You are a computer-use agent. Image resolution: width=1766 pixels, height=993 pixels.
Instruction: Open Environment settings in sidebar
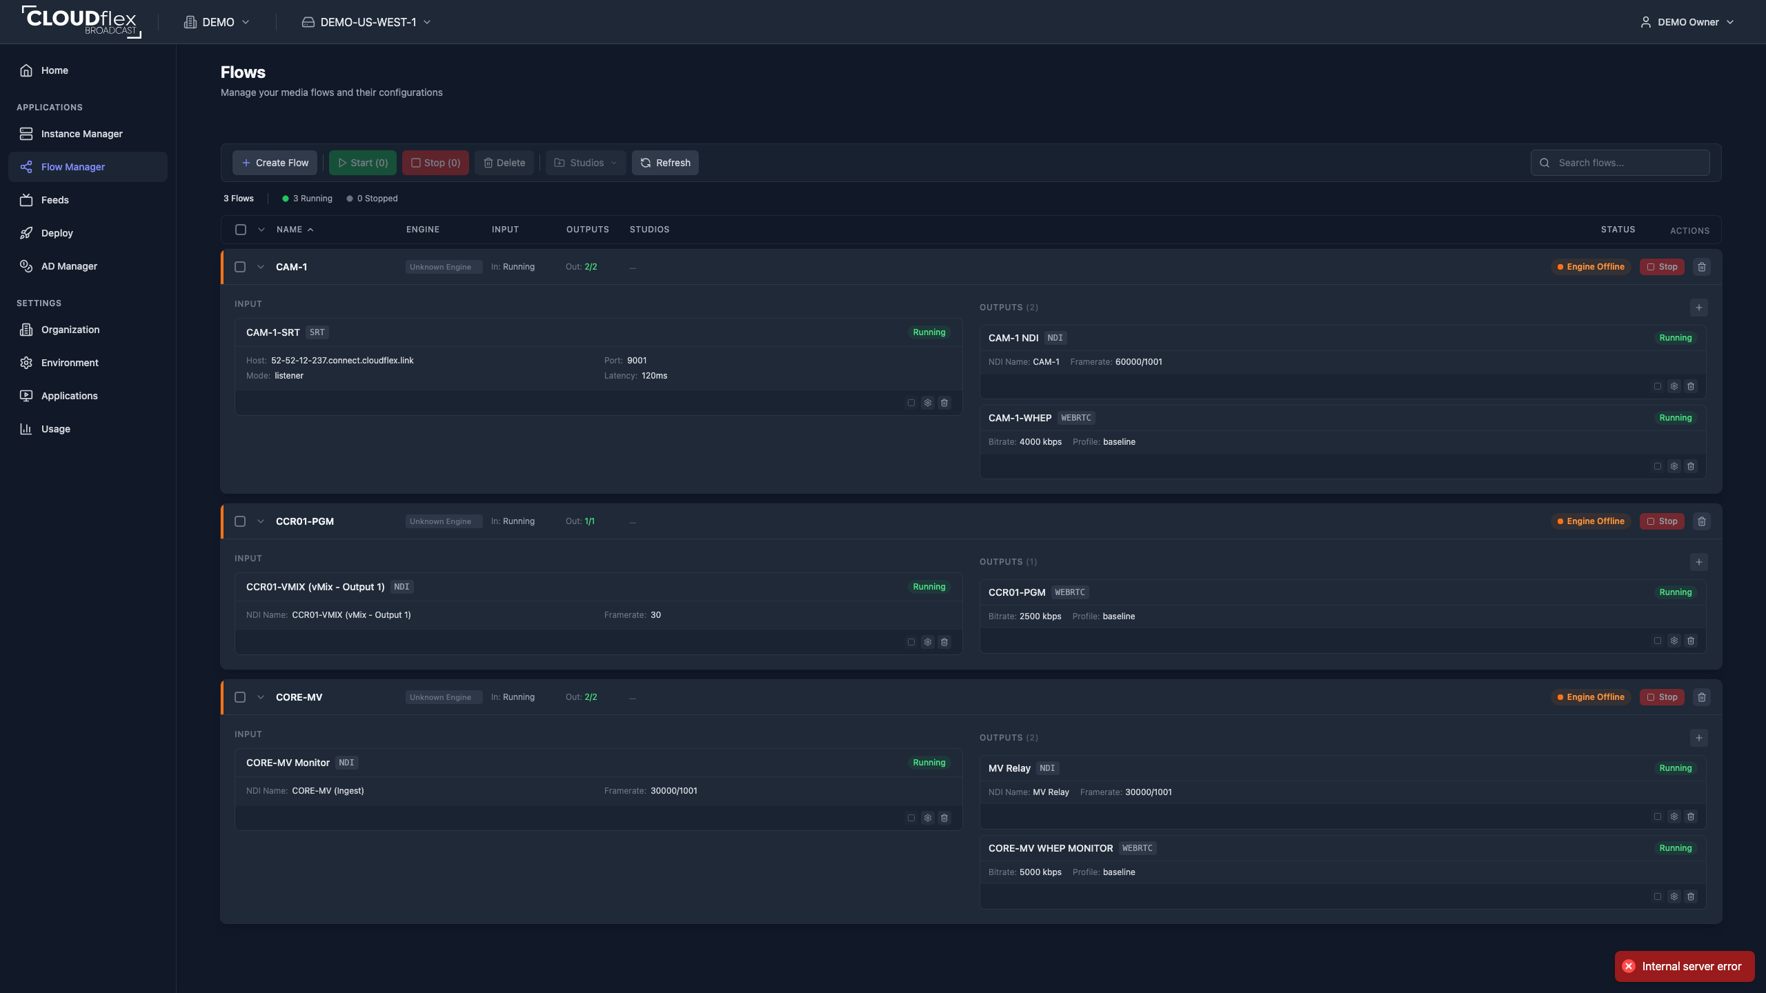(88, 363)
